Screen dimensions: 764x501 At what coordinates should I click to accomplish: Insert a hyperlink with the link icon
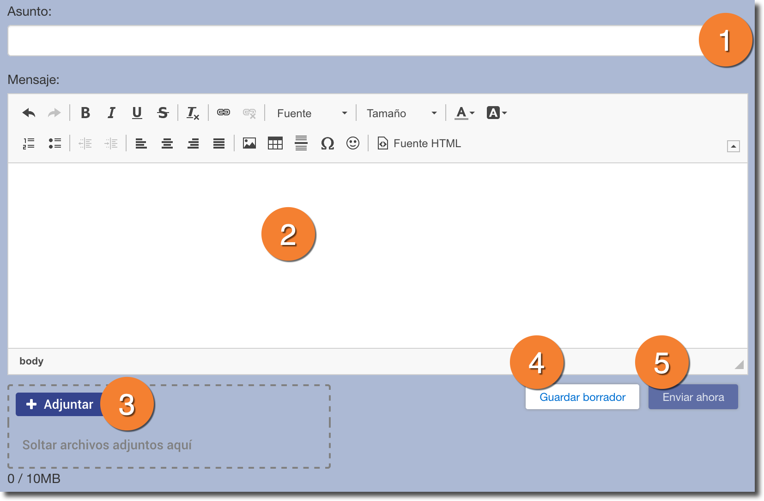coord(224,113)
